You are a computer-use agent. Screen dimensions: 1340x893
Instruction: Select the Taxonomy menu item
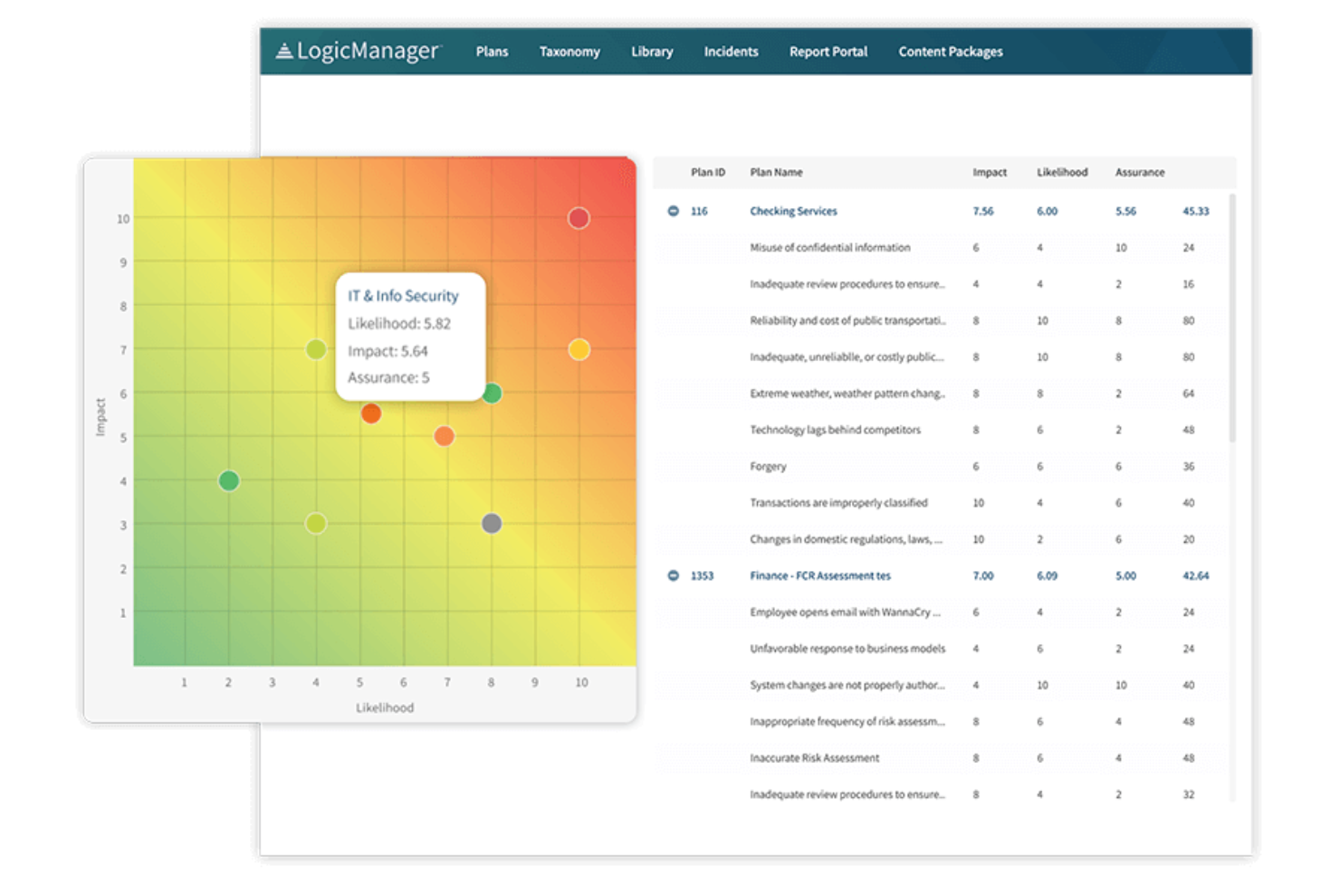tap(569, 52)
